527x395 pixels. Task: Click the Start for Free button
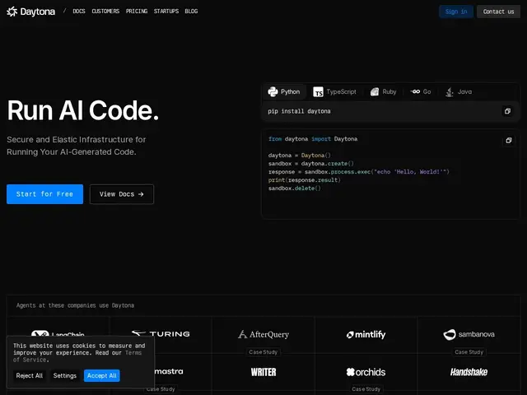click(44, 194)
